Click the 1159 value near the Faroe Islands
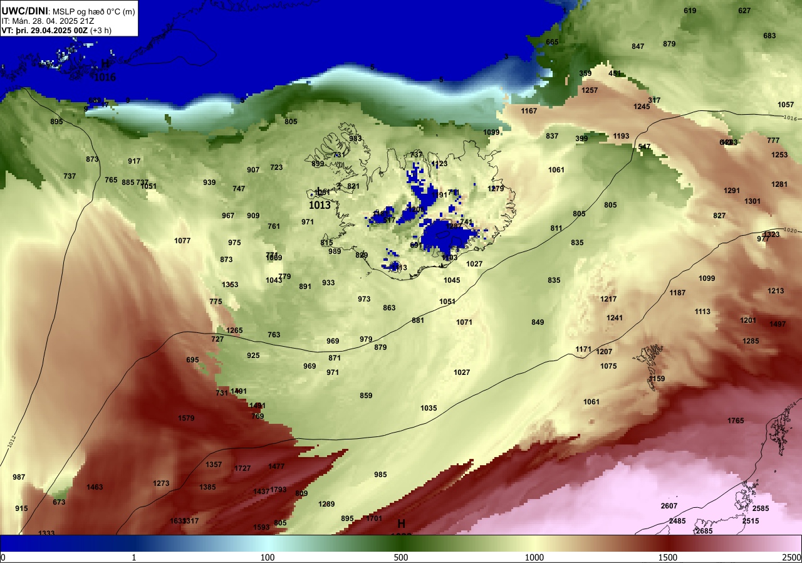This screenshot has width=802, height=563. pos(657,379)
